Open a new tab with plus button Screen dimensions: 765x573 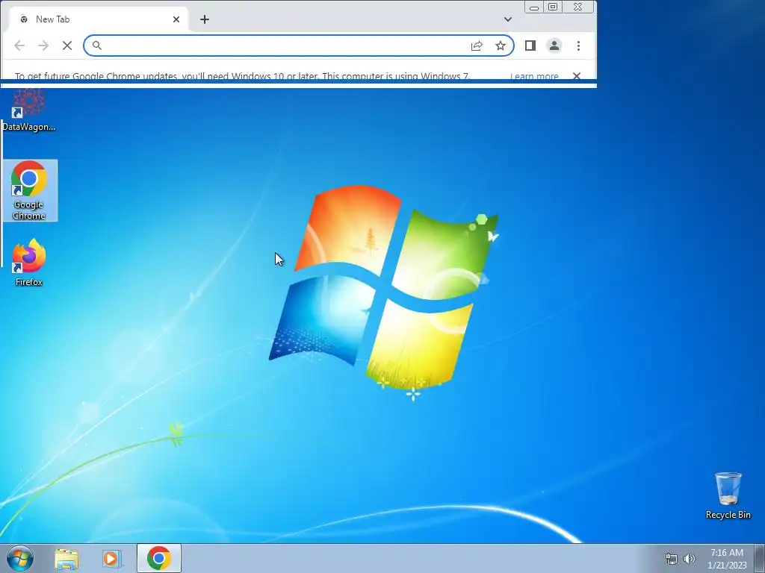tap(205, 19)
